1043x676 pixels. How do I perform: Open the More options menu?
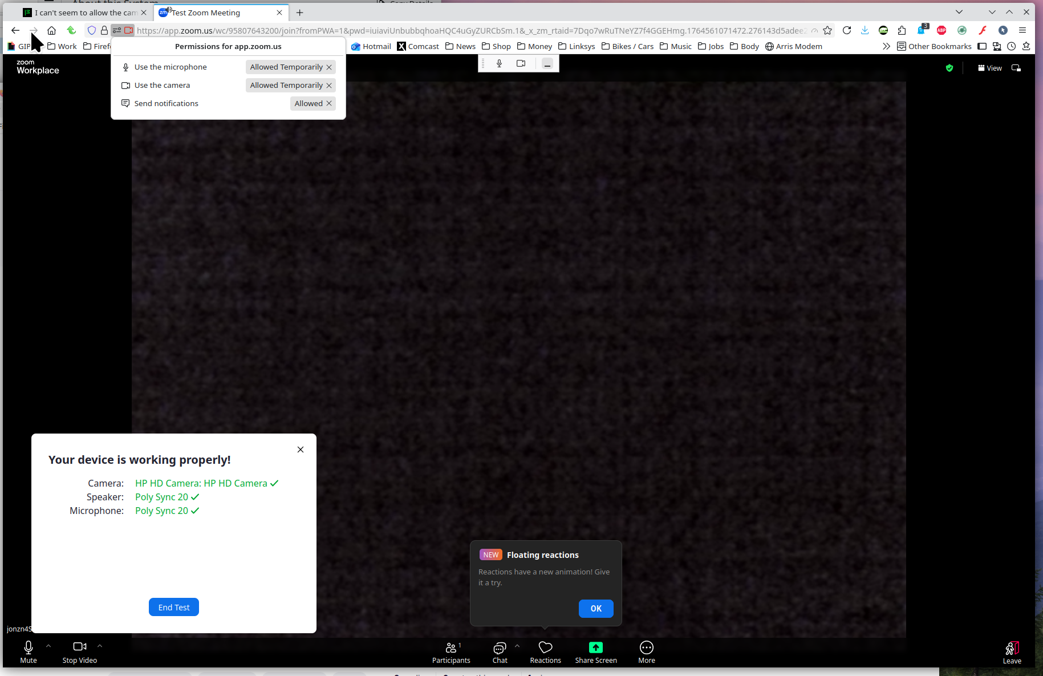pos(647,652)
